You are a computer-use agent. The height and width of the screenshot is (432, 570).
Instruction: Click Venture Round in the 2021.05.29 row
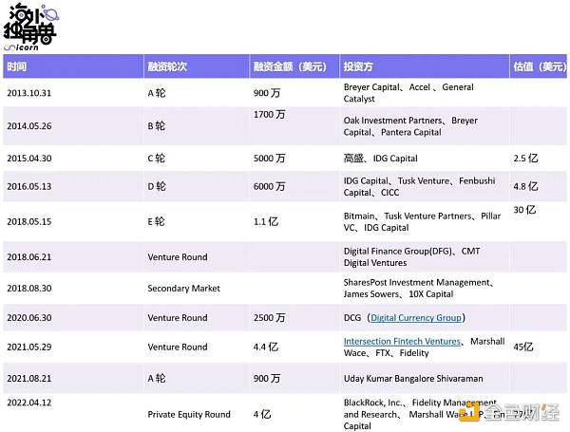pos(178,347)
